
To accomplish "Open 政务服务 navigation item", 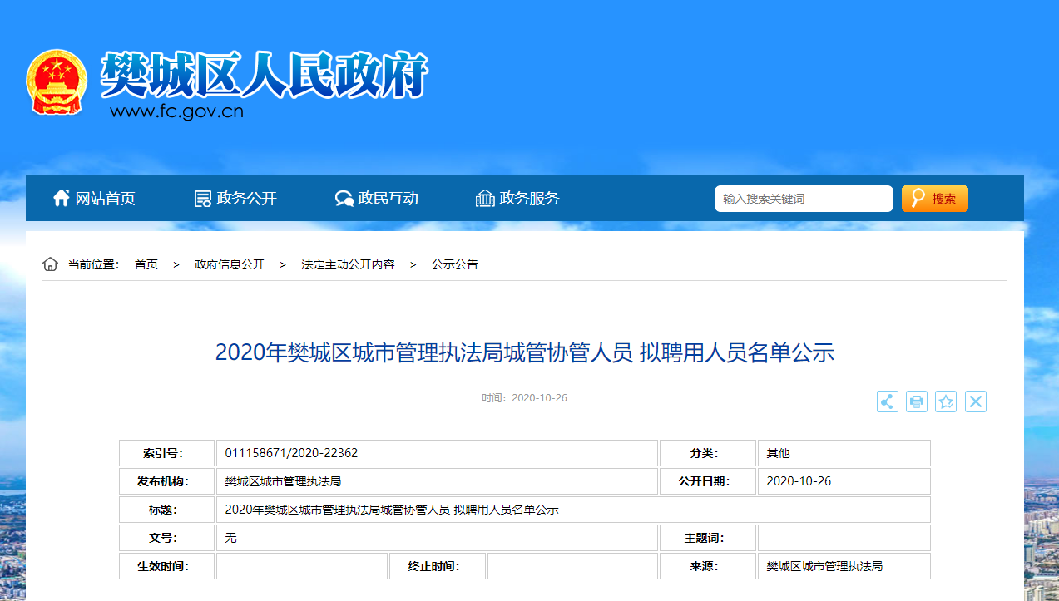I will 530,198.
